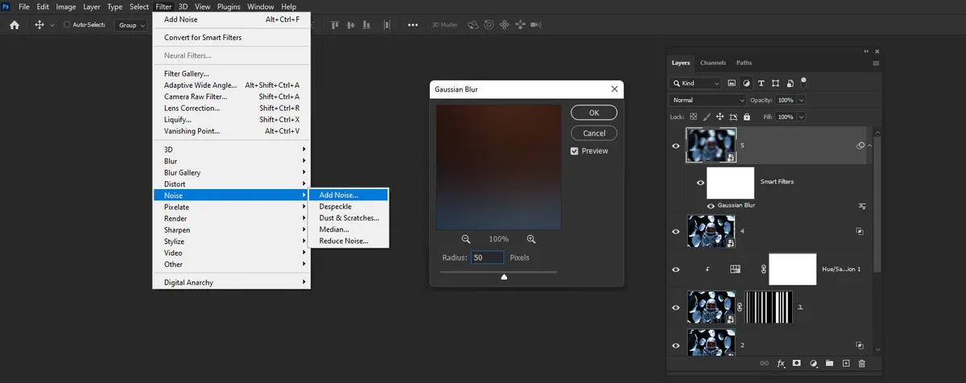966x383 pixels.
Task: Click the 3D roll camera icon
Action: 488,25
